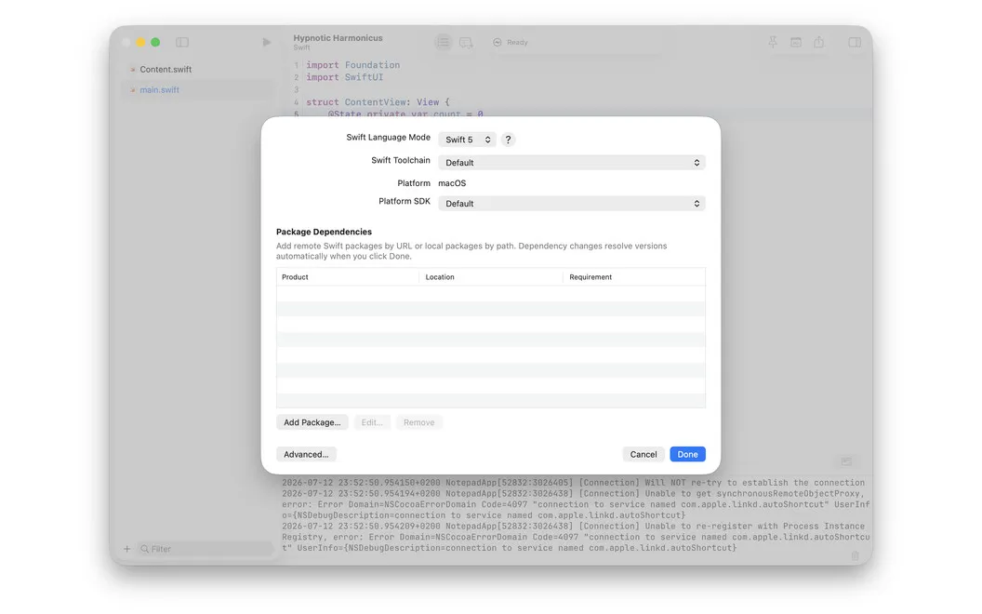Toggle the left sidebar icon
This screenshot has height=614, width=982.
(x=182, y=42)
